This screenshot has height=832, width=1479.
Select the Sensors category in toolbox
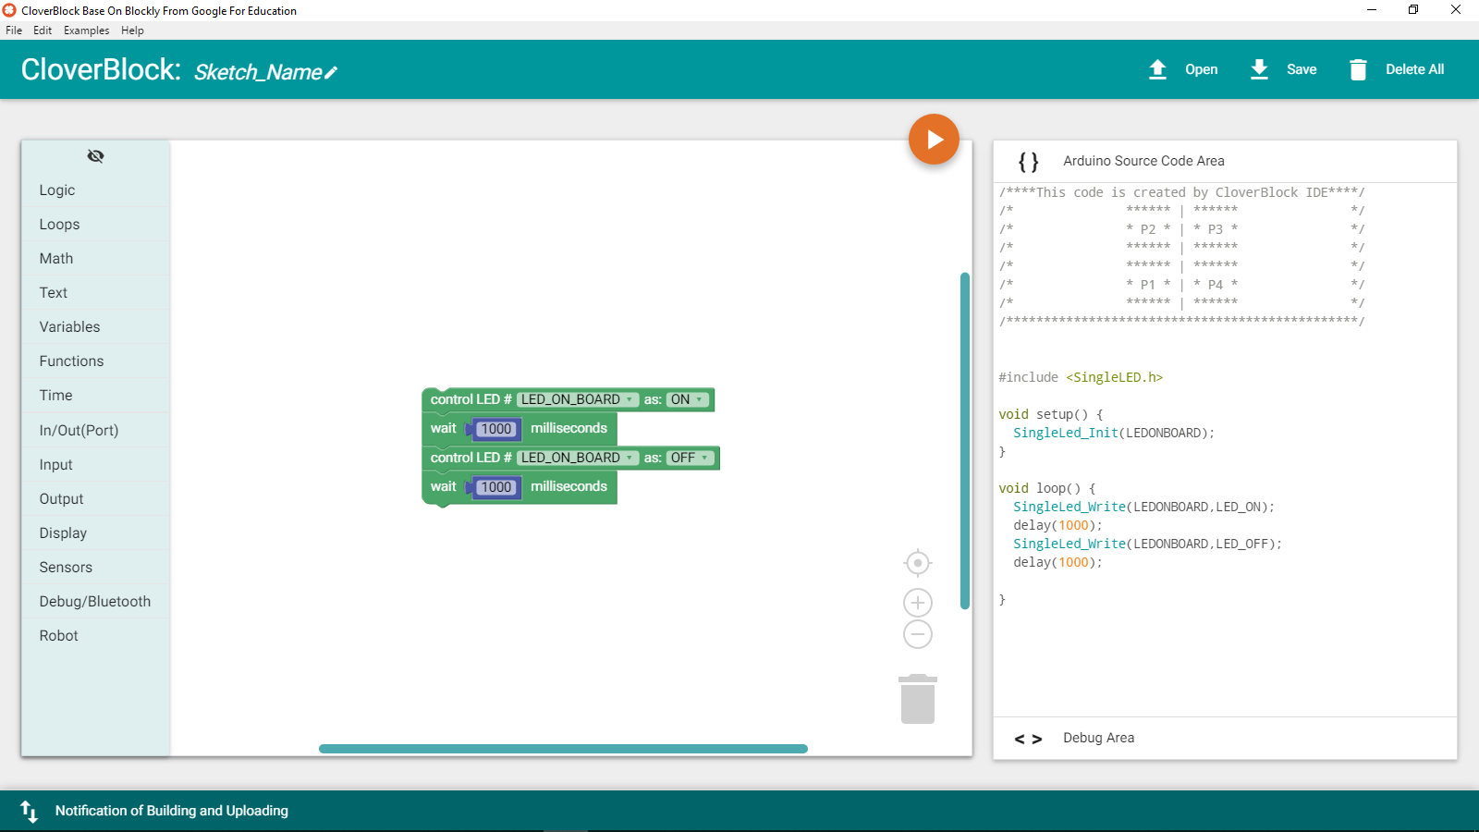(x=66, y=568)
